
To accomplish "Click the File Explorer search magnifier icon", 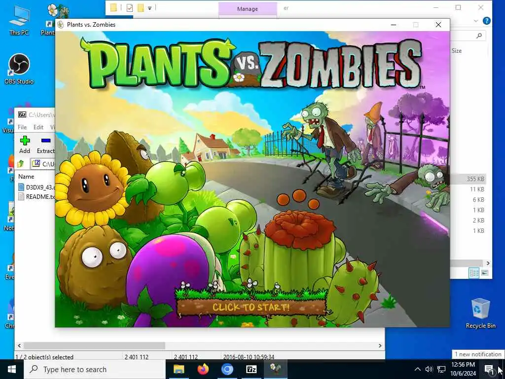I will click(479, 36).
